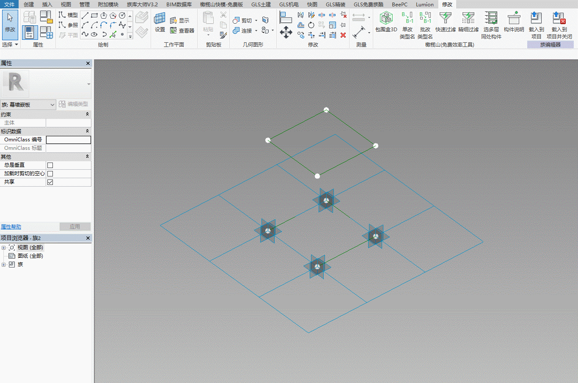Run the 快速过滤 quick filter
The height and width of the screenshot is (383, 578).
coord(446,22)
